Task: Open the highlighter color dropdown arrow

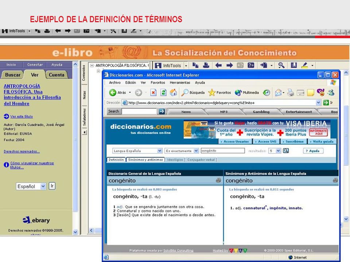Action: 312,65
